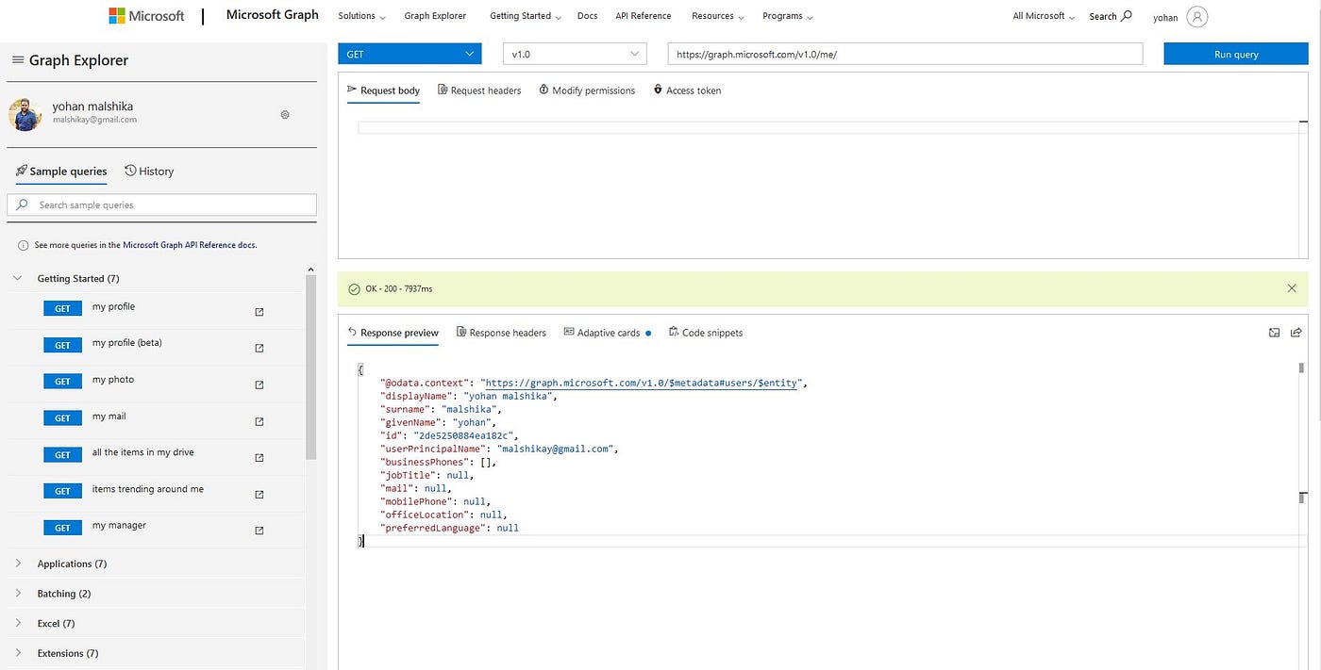Switch to the Modify permissions tab
This screenshot has height=670, width=1321.
(x=587, y=90)
